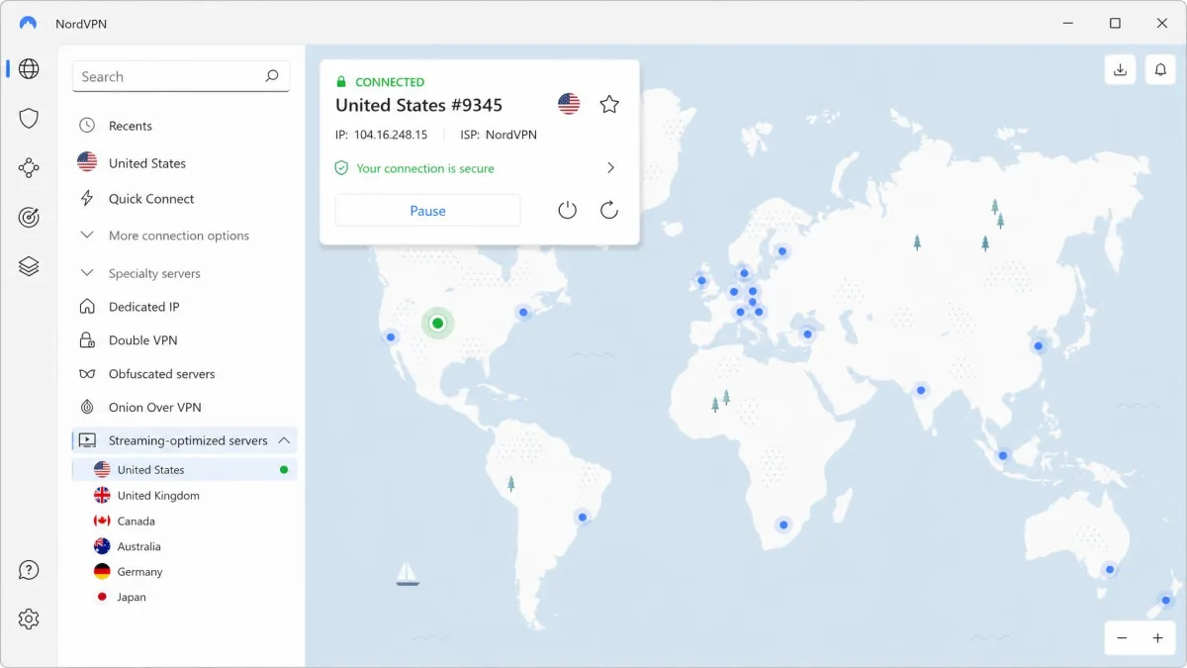Image resolution: width=1187 pixels, height=668 pixels.
Task: Open the help question mark icon
Action: (x=29, y=570)
